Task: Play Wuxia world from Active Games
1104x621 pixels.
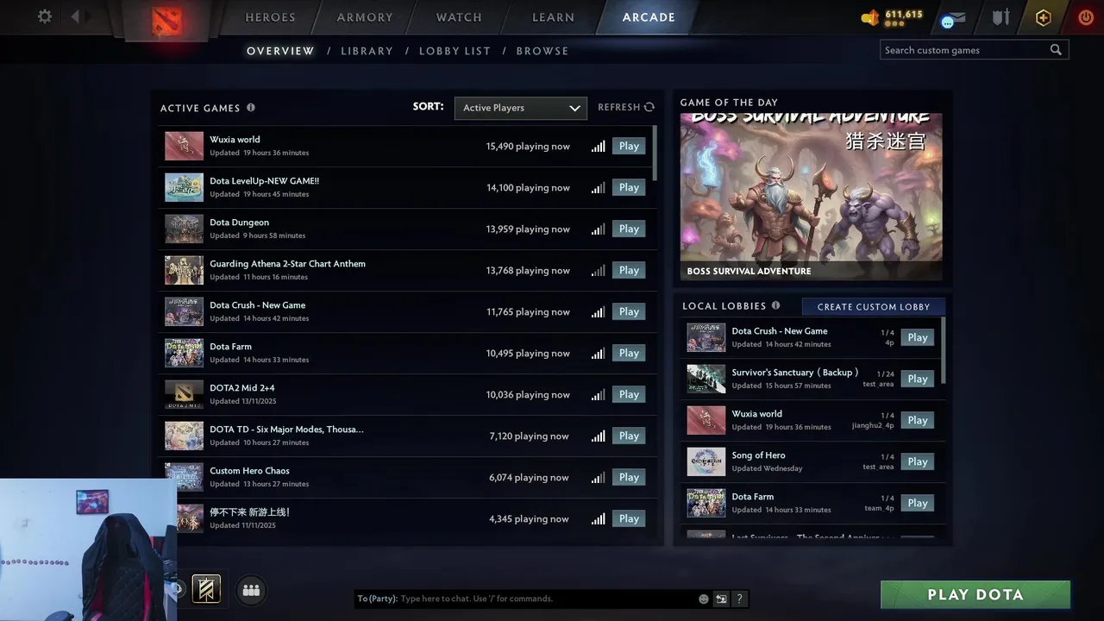Action: pyautogui.click(x=629, y=146)
